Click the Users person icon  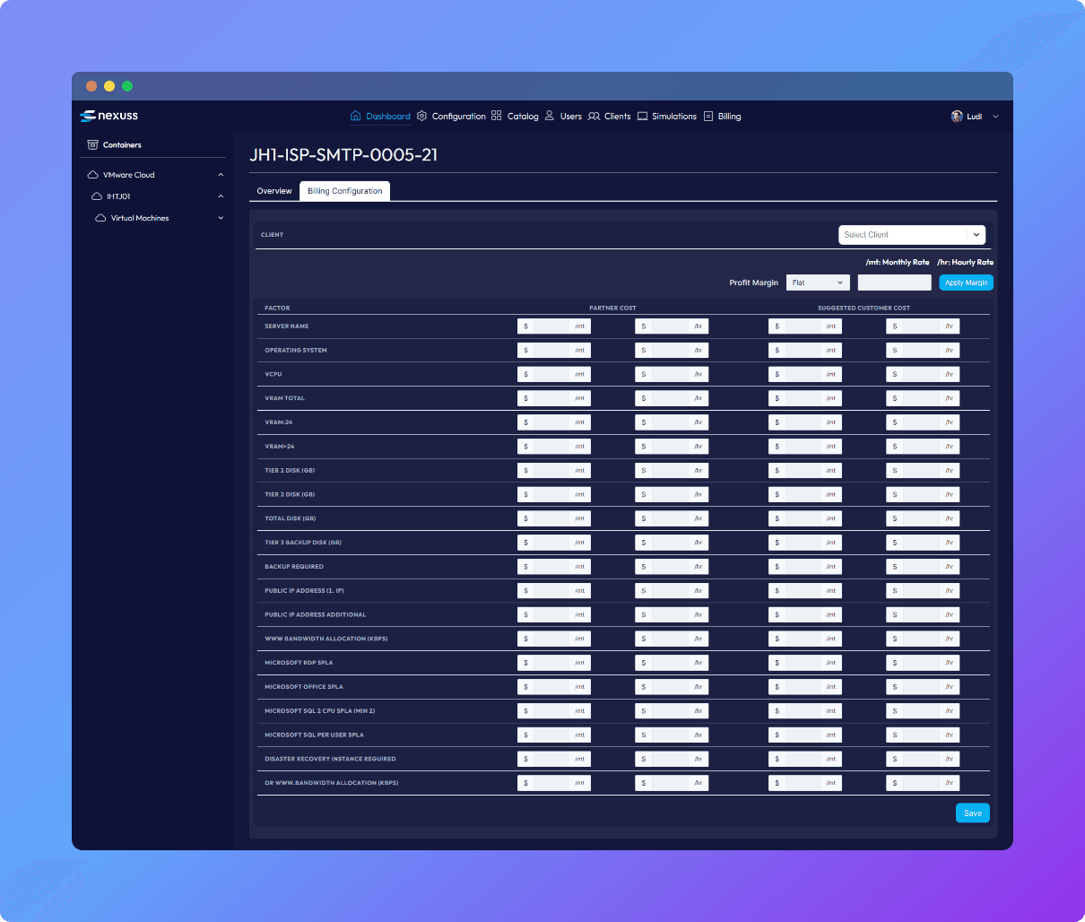click(550, 116)
